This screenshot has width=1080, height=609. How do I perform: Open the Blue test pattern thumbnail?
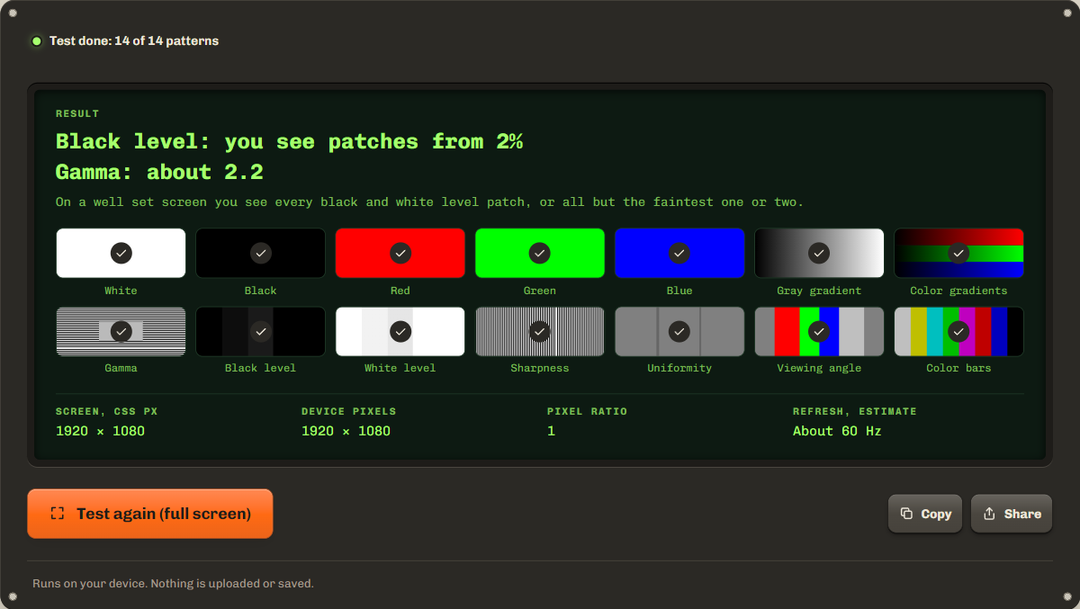tap(679, 253)
